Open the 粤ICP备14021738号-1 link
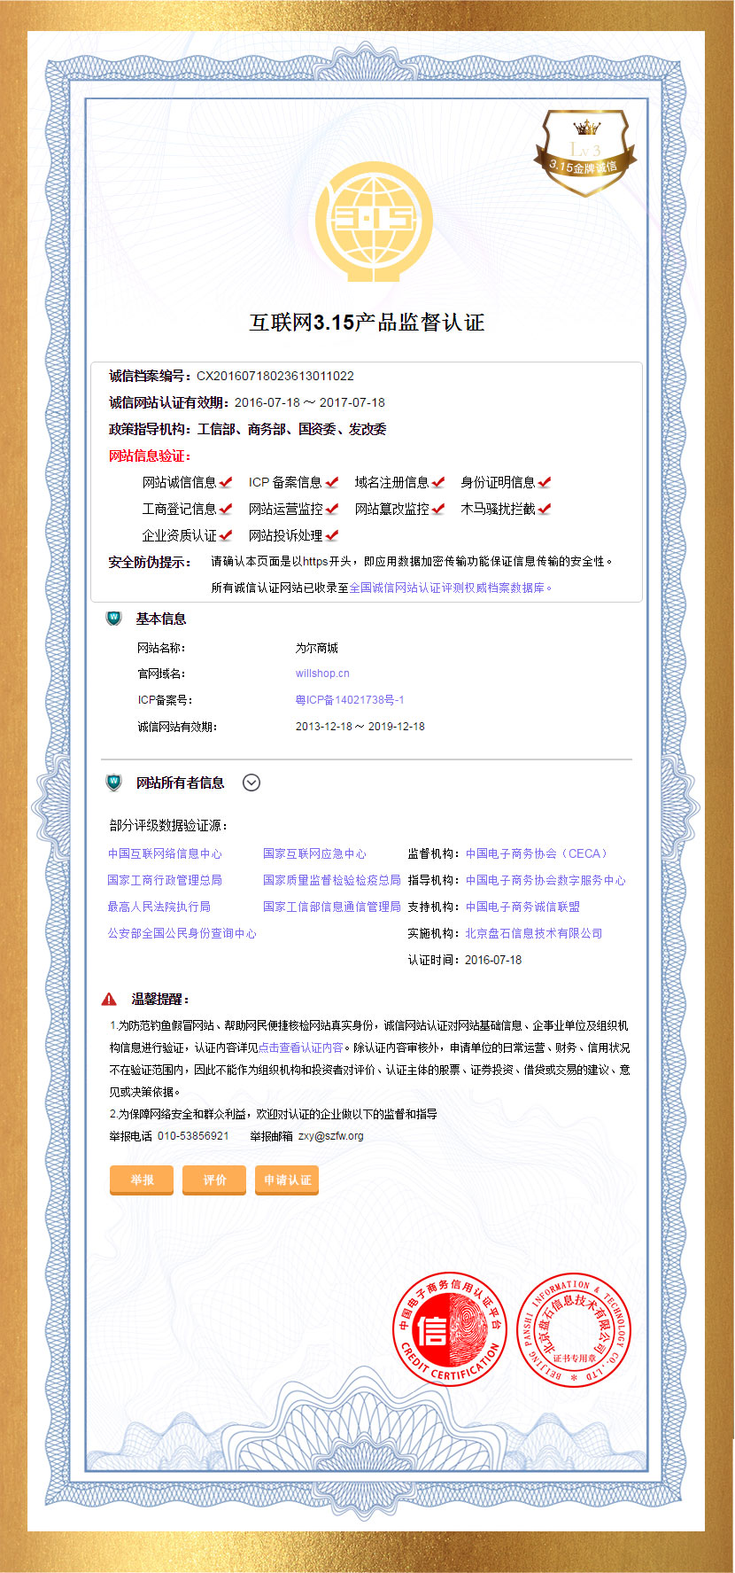Screen dimensions: 735x1573 click(350, 700)
